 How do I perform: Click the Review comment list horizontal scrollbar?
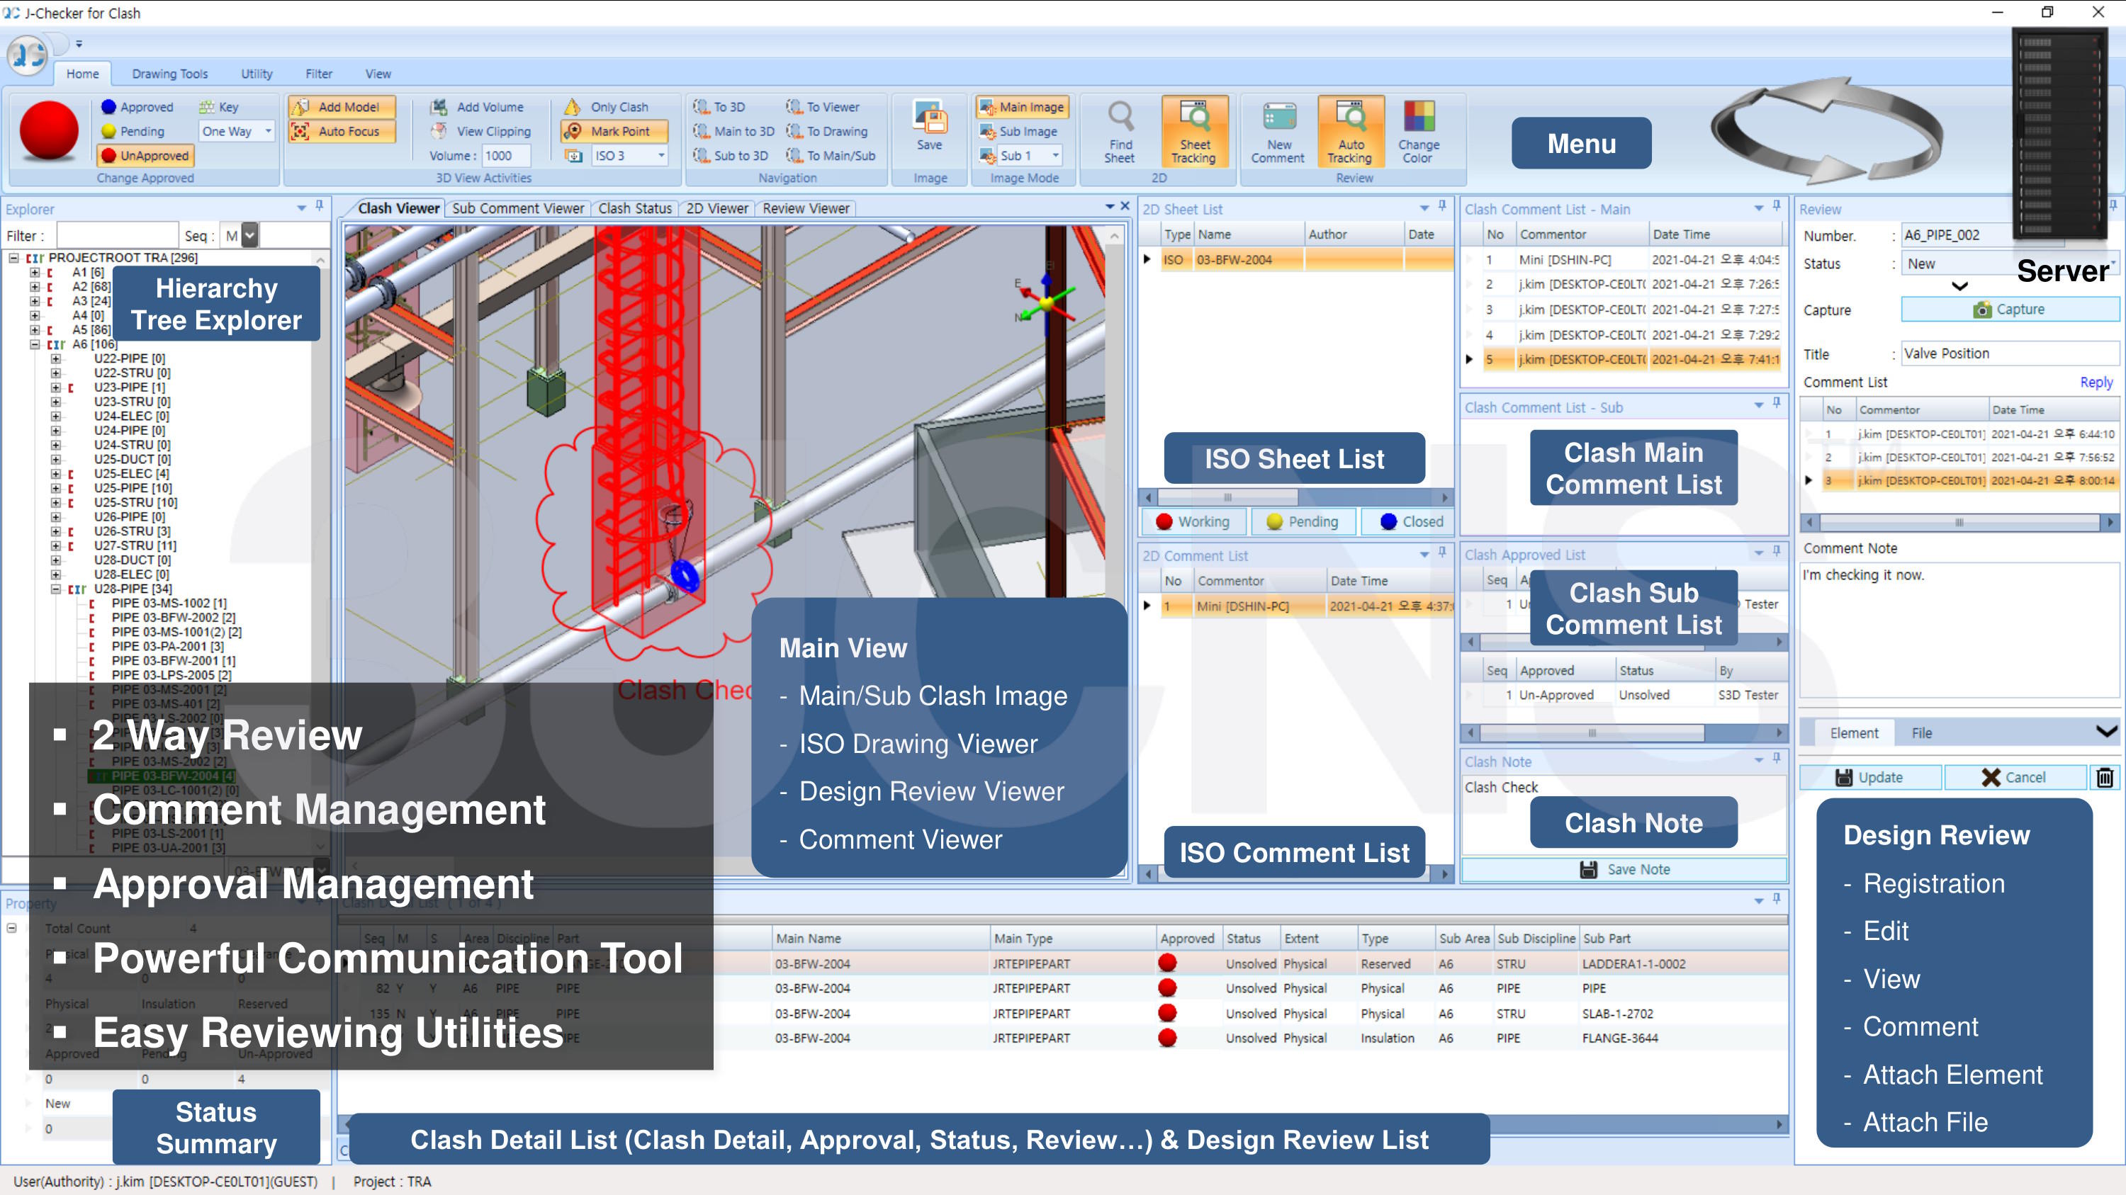pos(1959,522)
